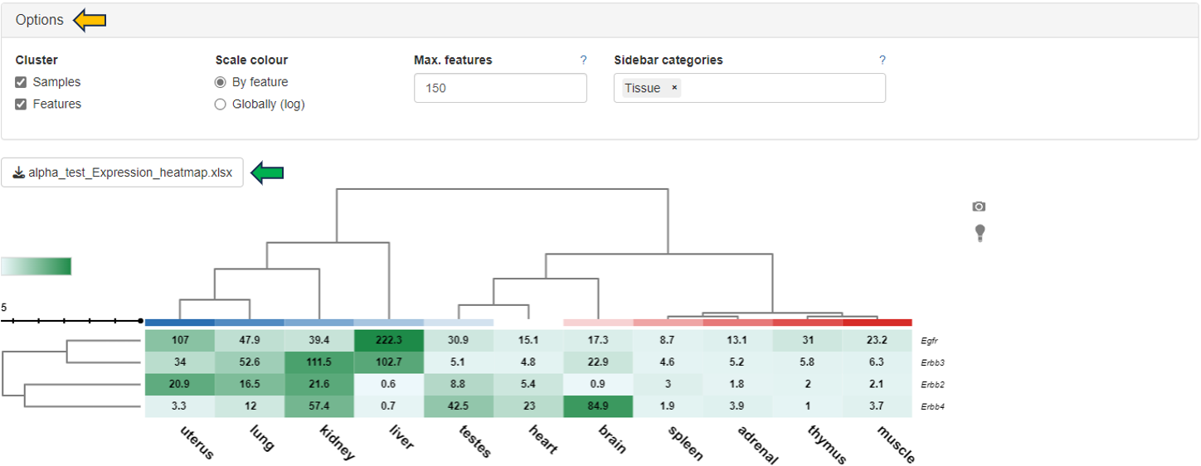Remove the Tissue tag via its x
The image size is (1201, 466).
(x=673, y=88)
